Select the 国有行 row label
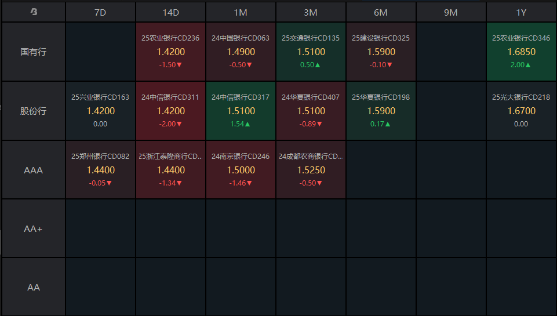 [34, 52]
